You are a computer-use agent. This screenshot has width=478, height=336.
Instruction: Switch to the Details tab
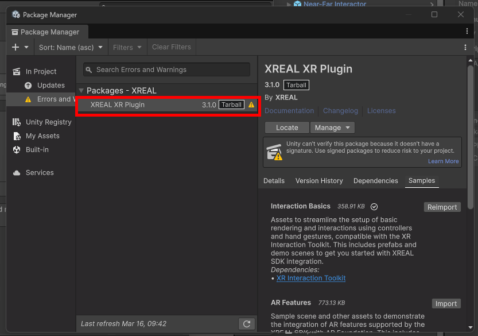tap(274, 181)
